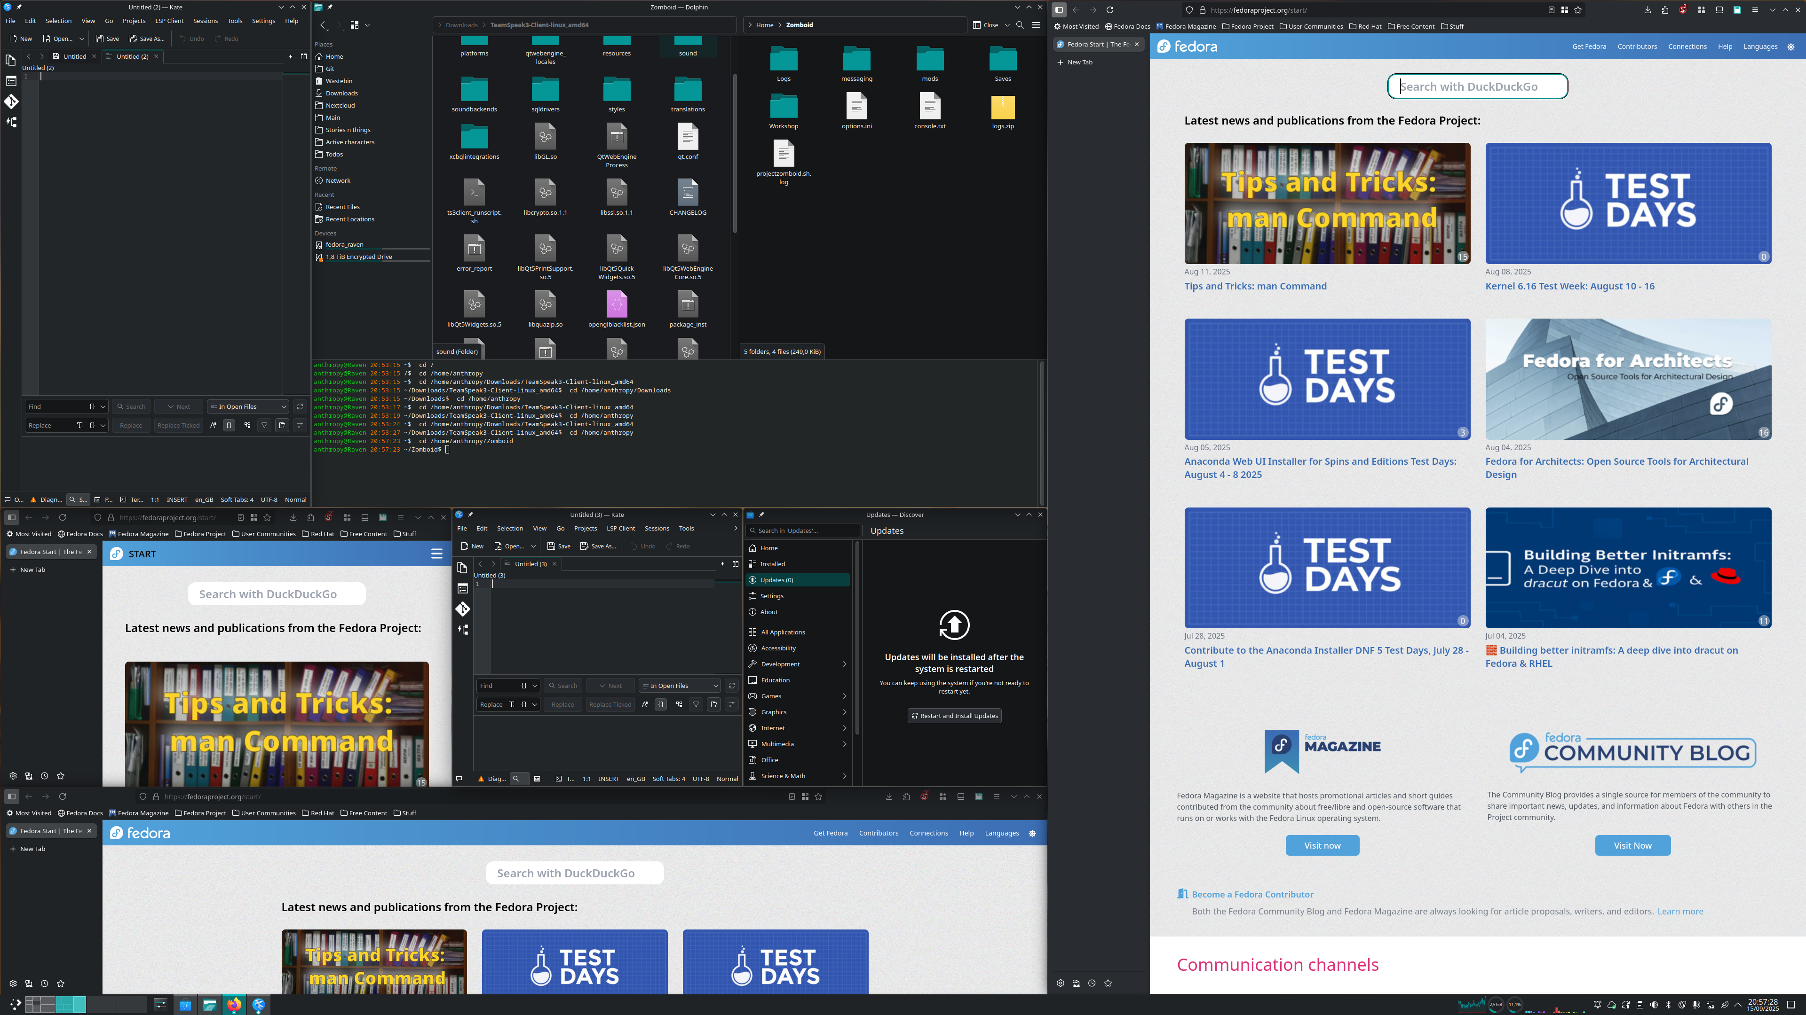This screenshot has width=1806, height=1015.
Task: Launch Discover from the taskbar
Action: pos(185,1005)
